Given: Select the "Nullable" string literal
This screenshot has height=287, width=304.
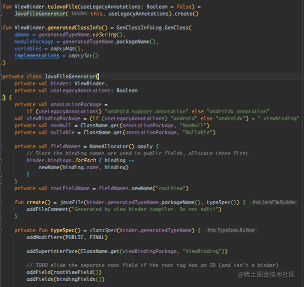Looking at the screenshot, I should click(197, 132).
